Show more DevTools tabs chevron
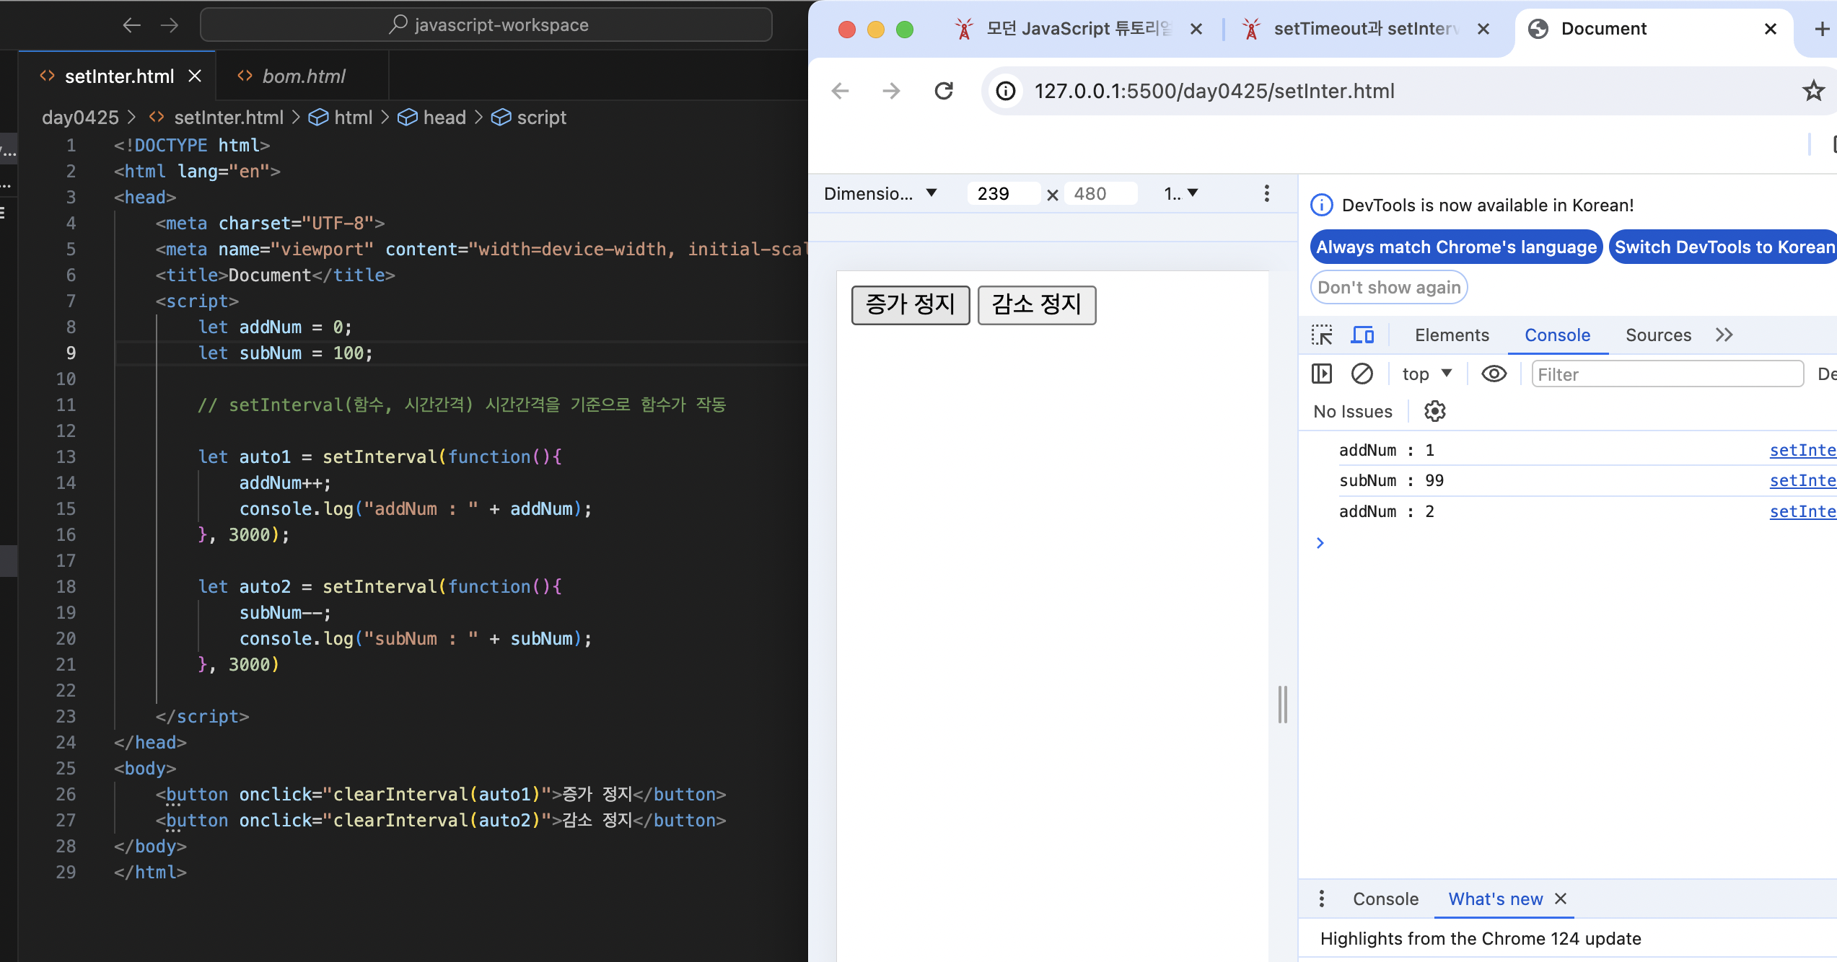The image size is (1837, 962). [x=1724, y=335]
